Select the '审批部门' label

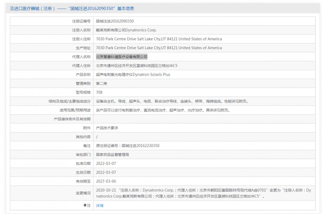click(x=83, y=155)
